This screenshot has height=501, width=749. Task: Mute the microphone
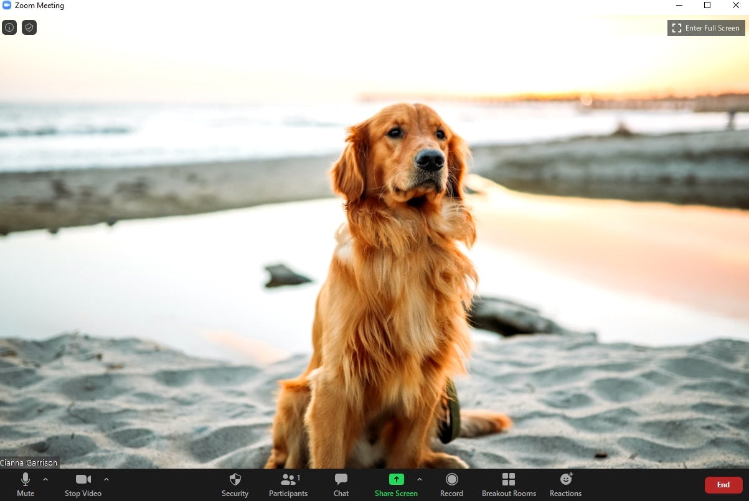(26, 485)
